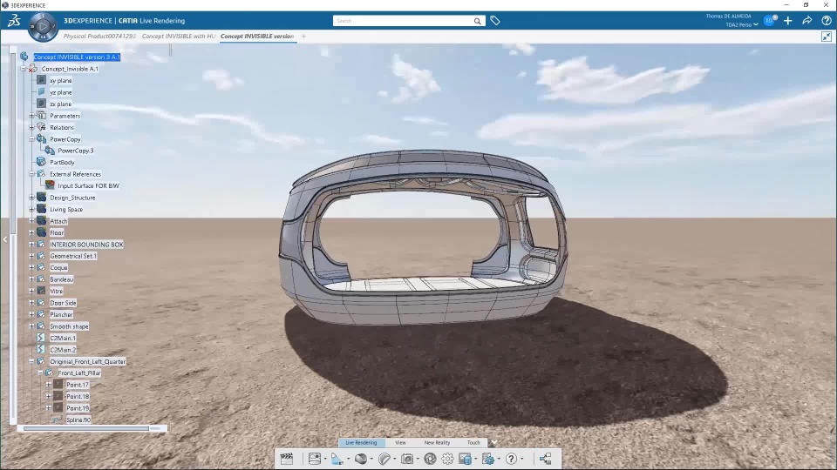Click the materials sphere icon

(x=361, y=459)
